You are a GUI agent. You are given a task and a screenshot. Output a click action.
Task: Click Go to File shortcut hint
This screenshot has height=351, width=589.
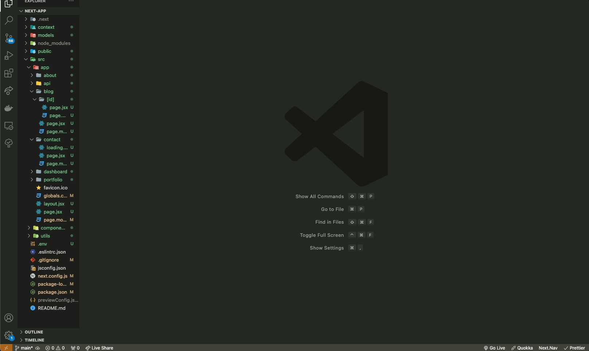pyautogui.click(x=343, y=209)
